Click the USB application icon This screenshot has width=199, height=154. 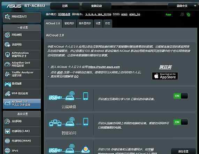point(8,94)
